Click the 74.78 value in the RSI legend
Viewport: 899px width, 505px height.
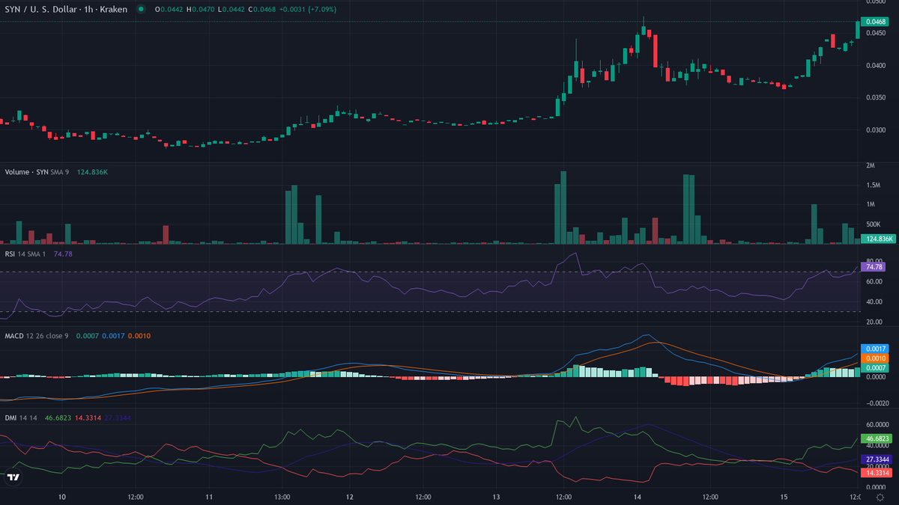click(x=63, y=254)
